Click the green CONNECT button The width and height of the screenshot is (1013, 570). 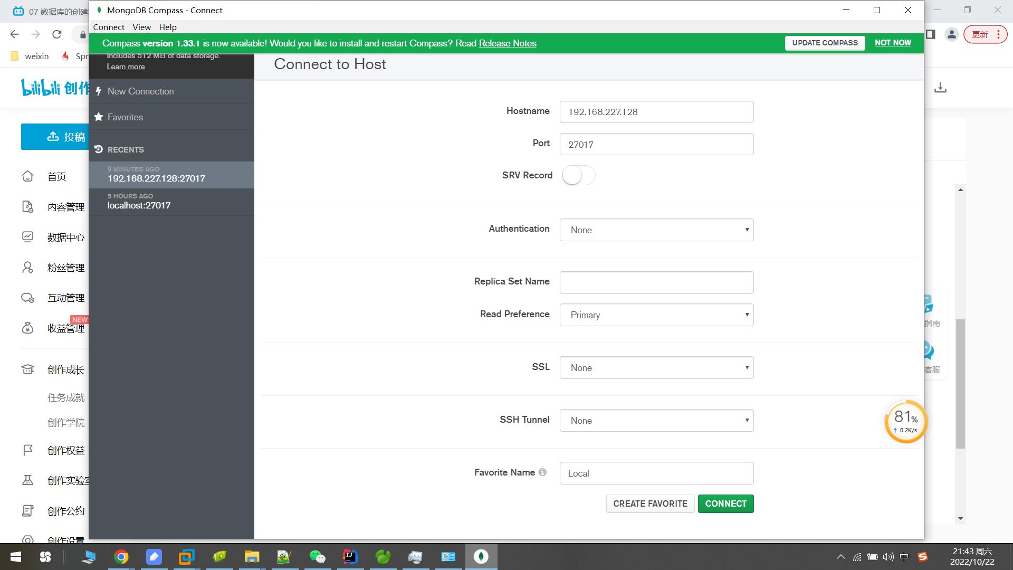[725, 503]
